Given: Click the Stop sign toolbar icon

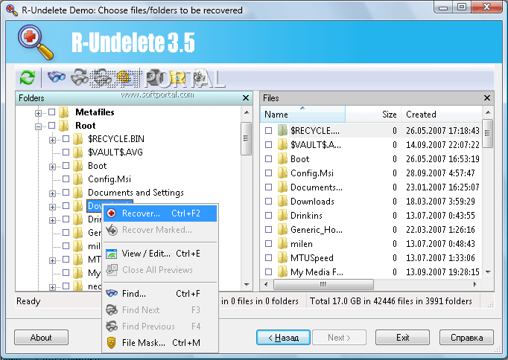Looking at the screenshot, I should click(154, 77).
